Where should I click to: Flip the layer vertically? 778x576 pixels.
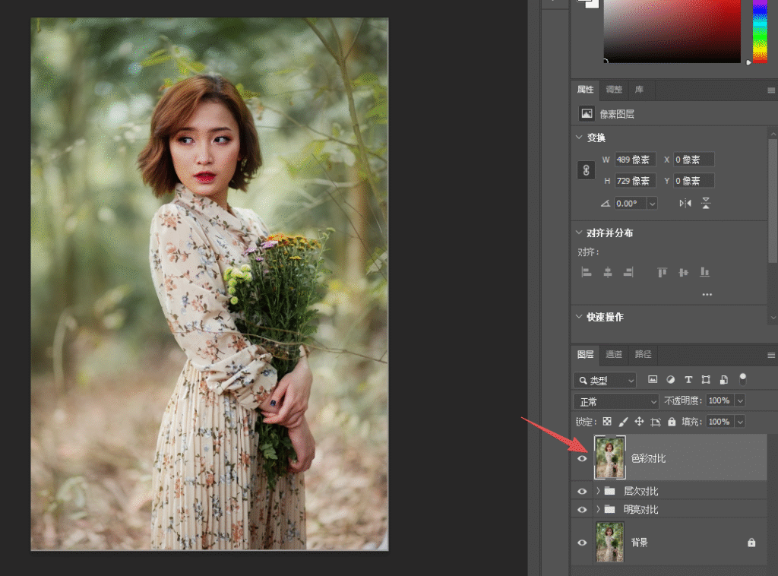(706, 203)
